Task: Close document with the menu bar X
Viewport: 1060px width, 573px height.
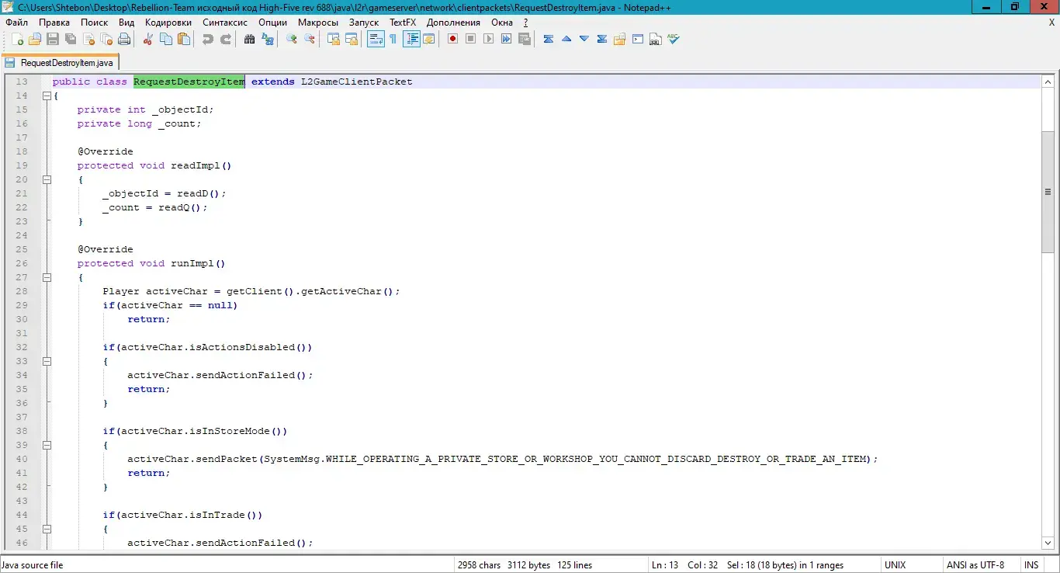Action: (1051, 23)
